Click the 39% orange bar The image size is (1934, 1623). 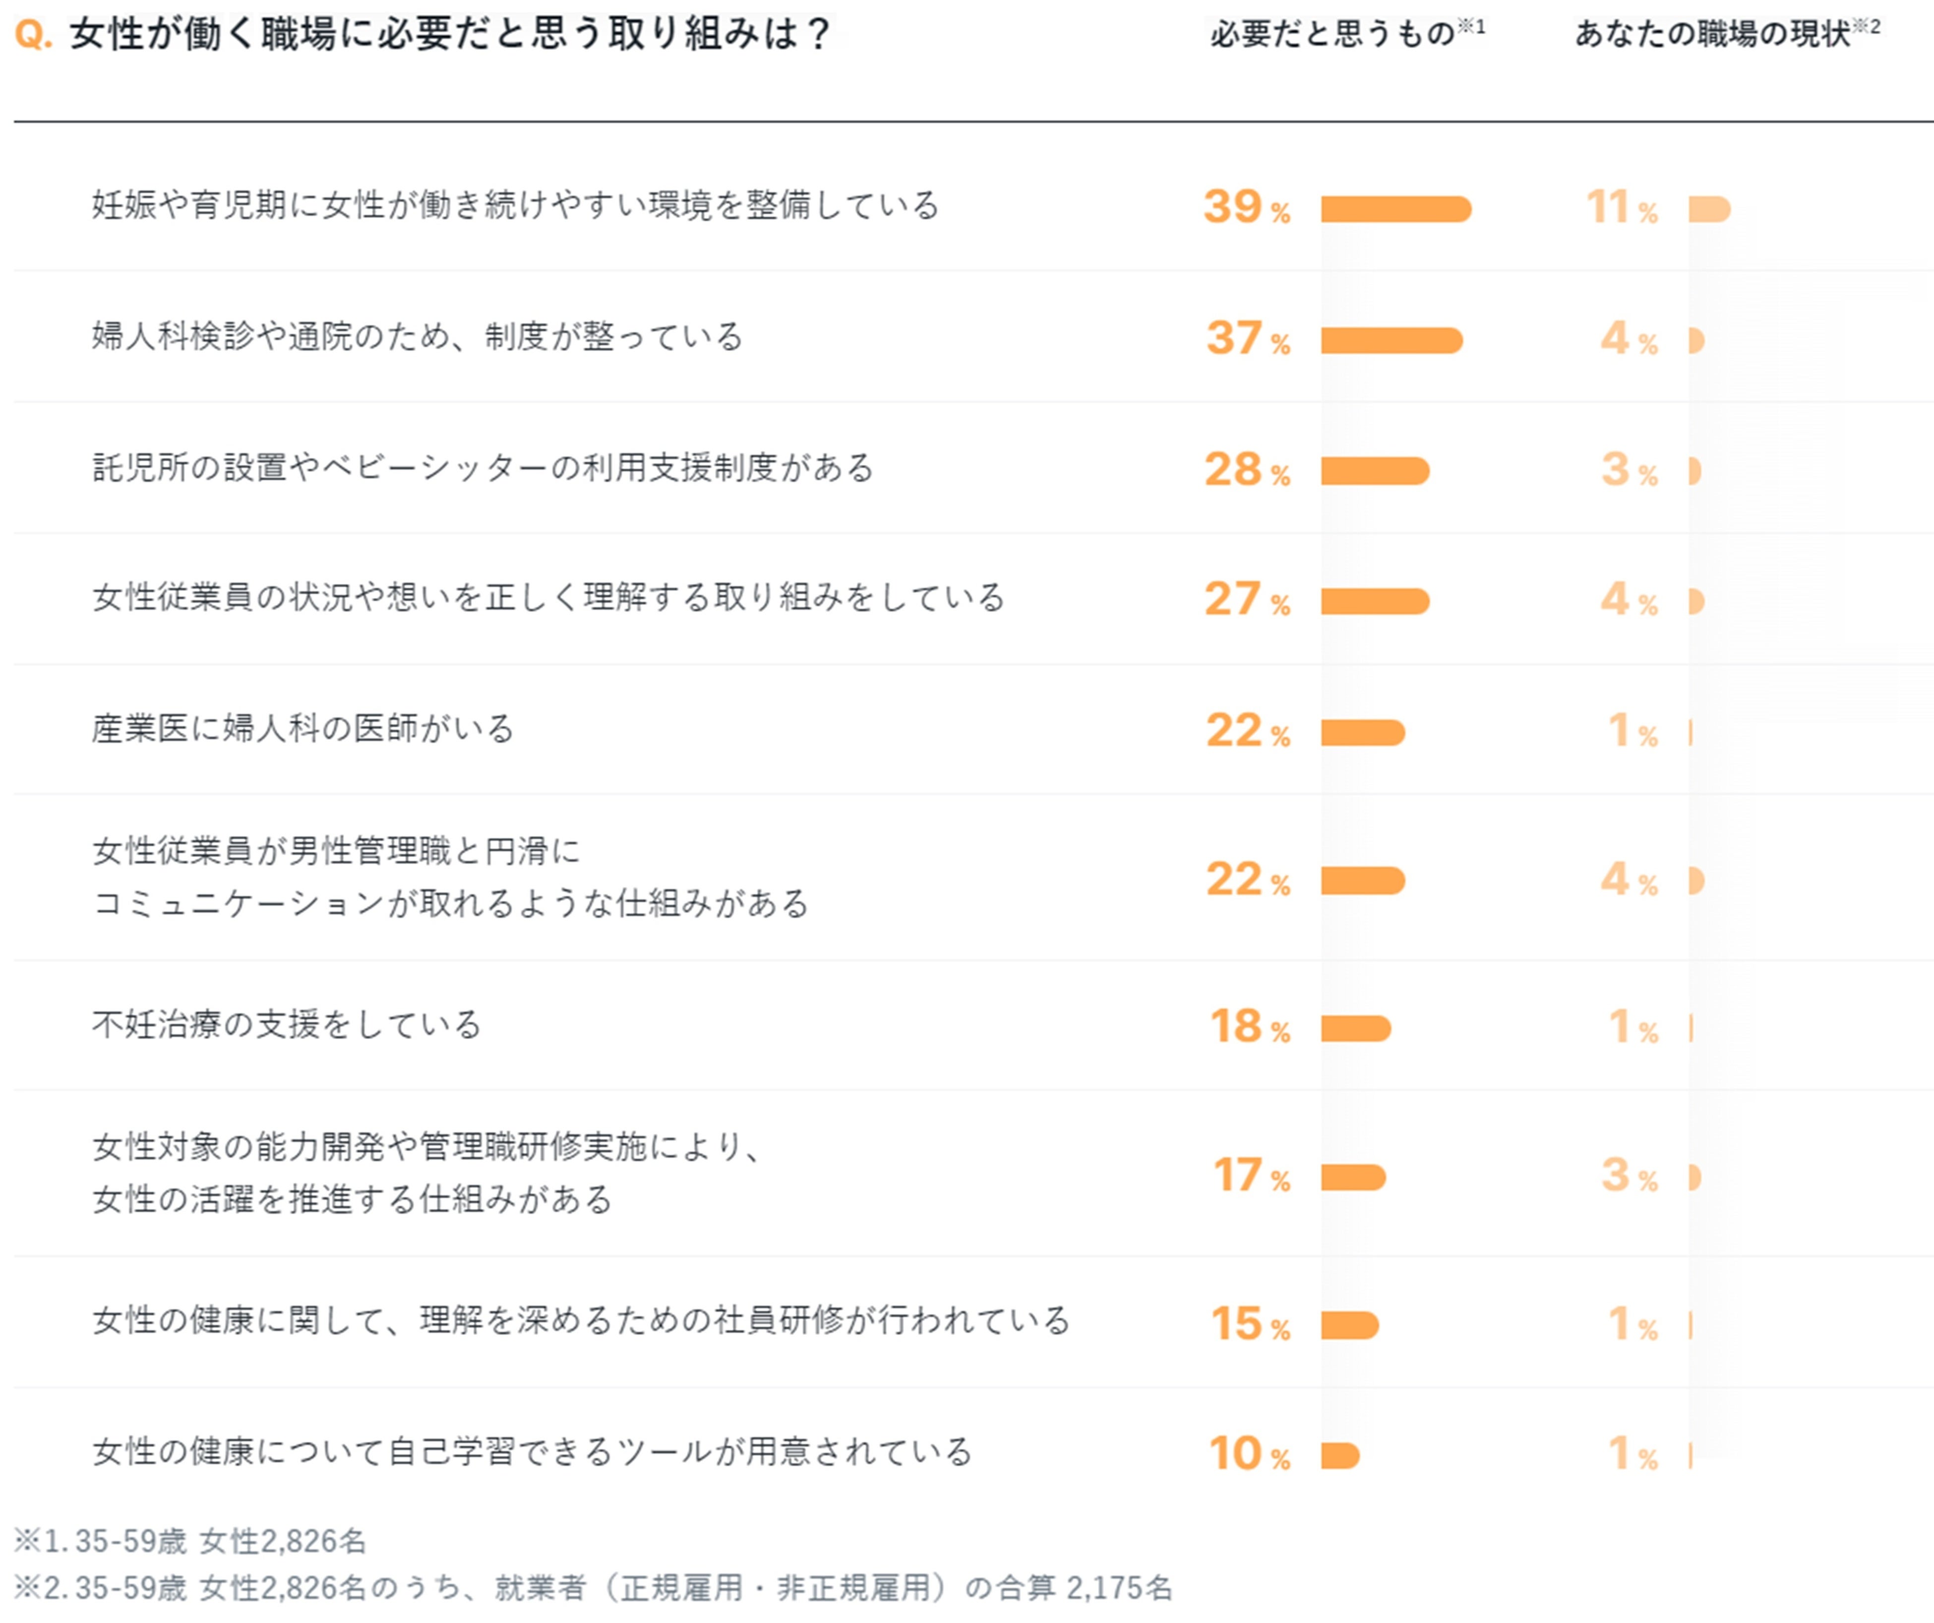[x=1395, y=209]
